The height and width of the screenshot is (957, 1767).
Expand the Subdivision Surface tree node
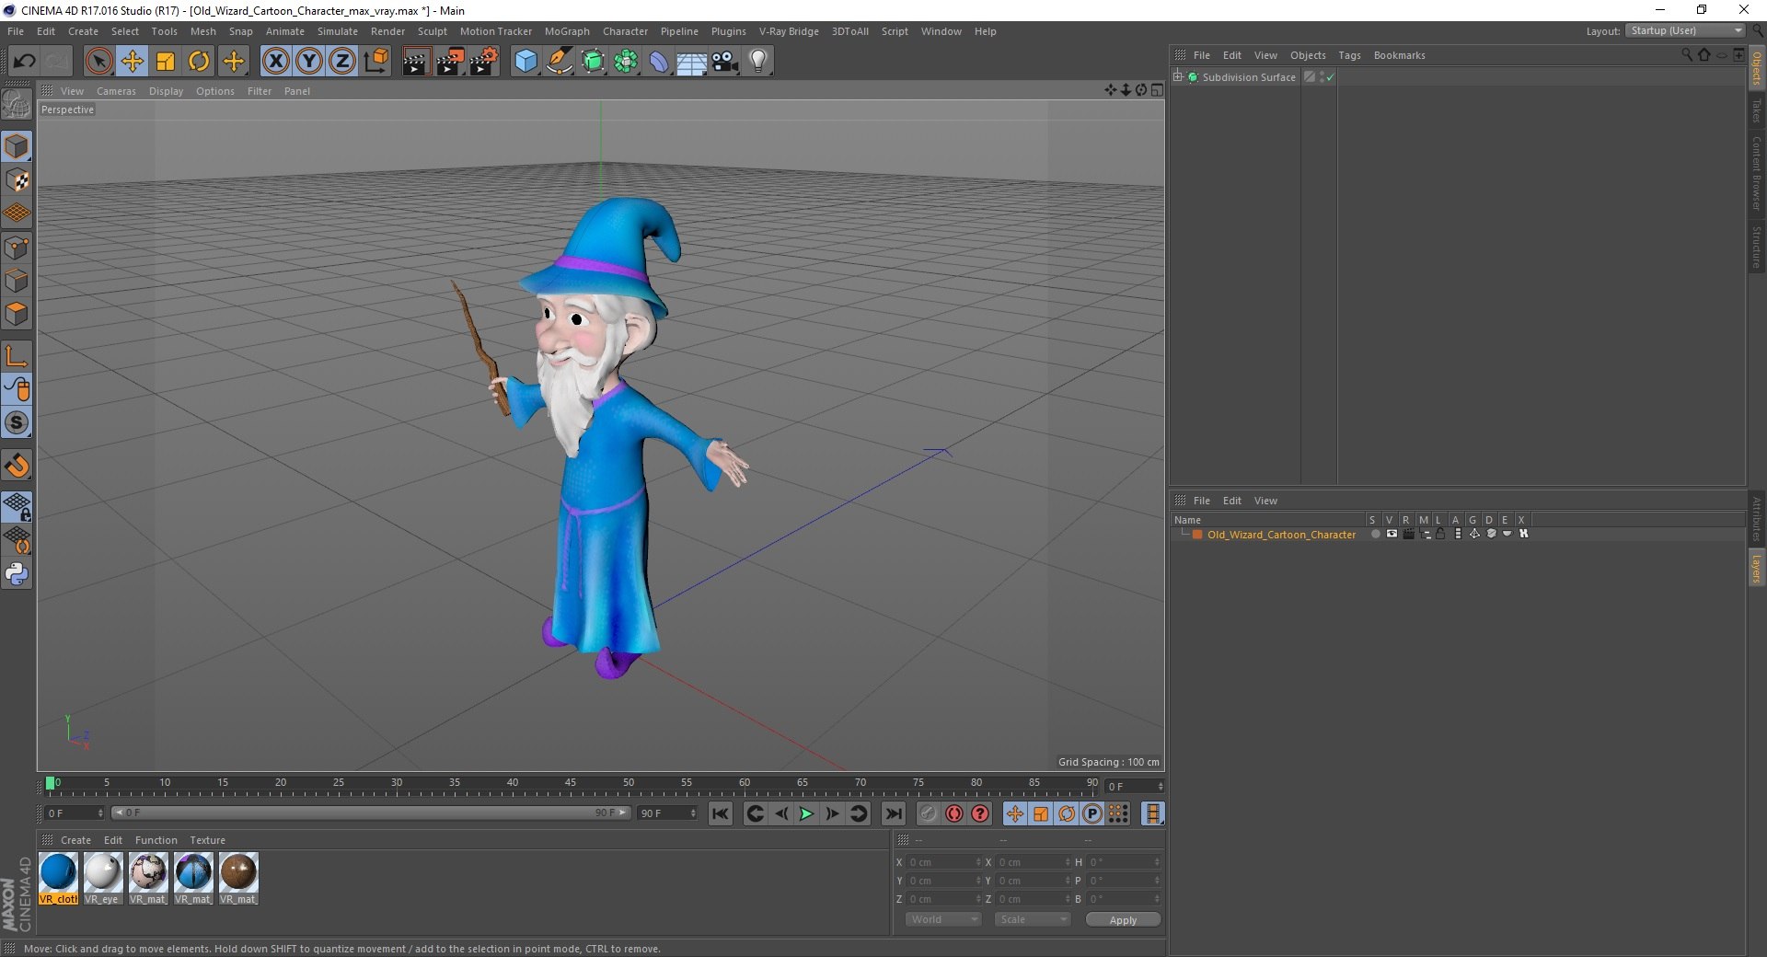click(1178, 76)
